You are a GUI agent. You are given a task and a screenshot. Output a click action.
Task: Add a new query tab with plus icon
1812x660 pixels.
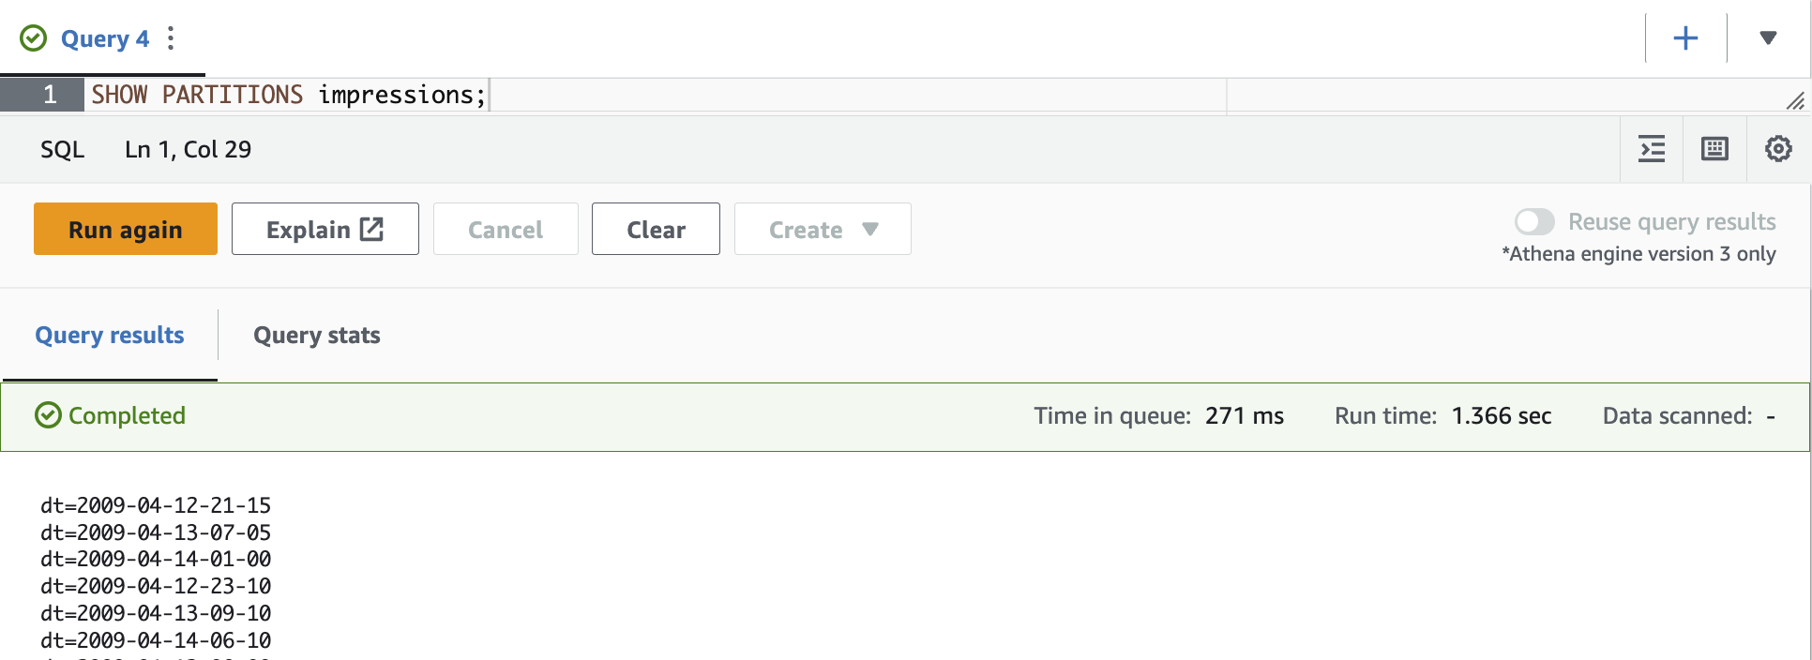click(1685, 38)
